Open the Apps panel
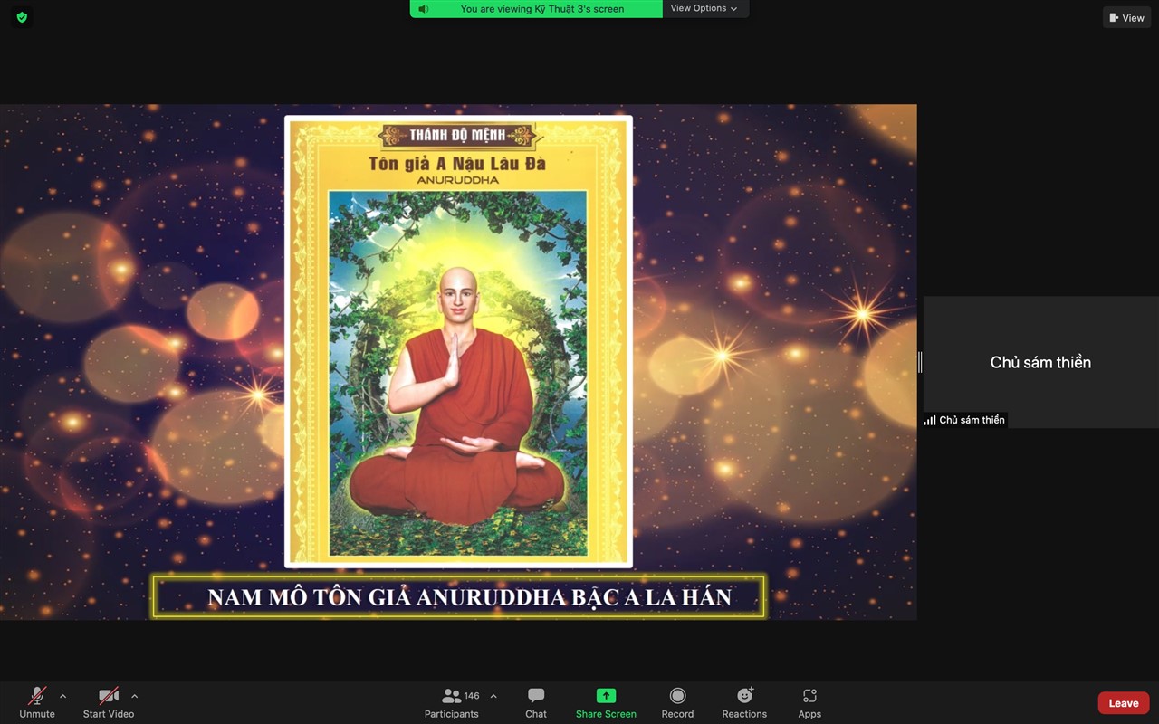 click(809, 702)
